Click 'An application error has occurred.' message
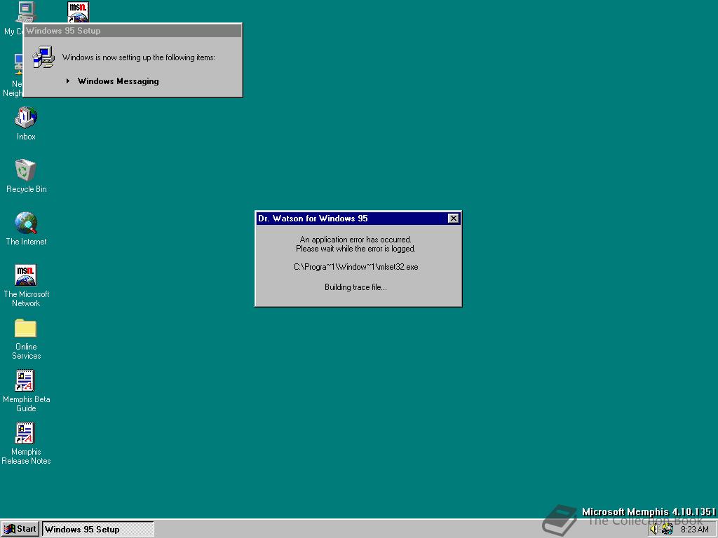718x538 pixels. [355, 240]
